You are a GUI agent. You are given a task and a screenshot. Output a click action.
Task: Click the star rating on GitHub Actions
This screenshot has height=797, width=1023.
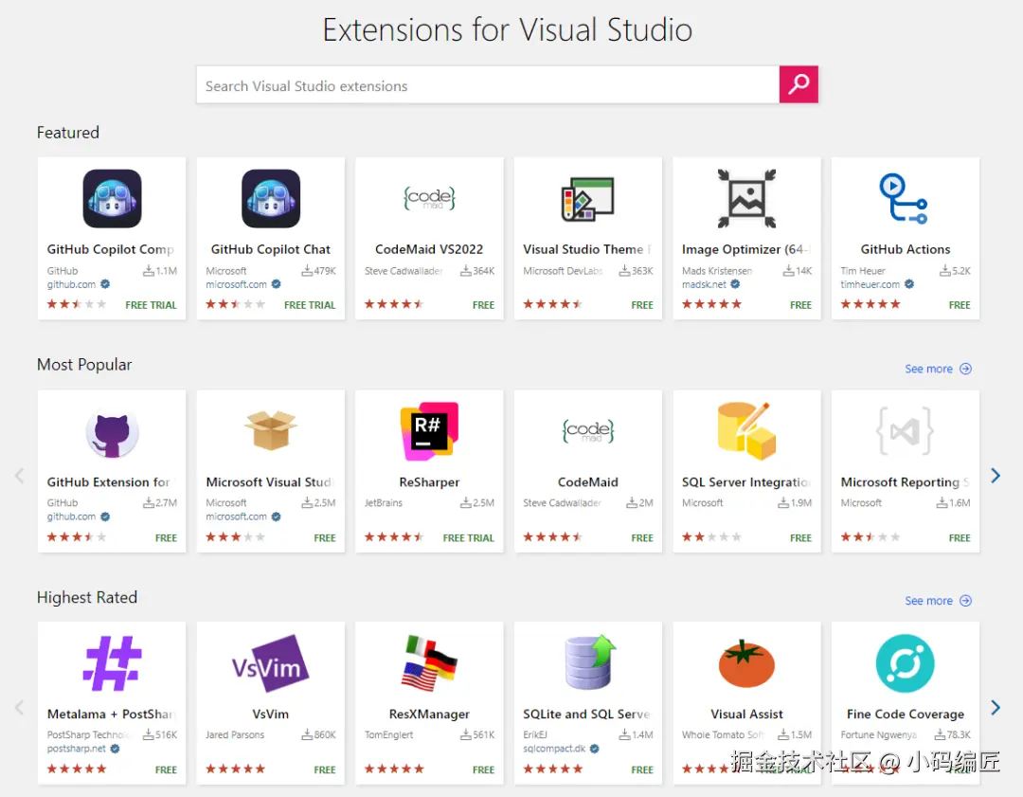(x=870, y=304)
